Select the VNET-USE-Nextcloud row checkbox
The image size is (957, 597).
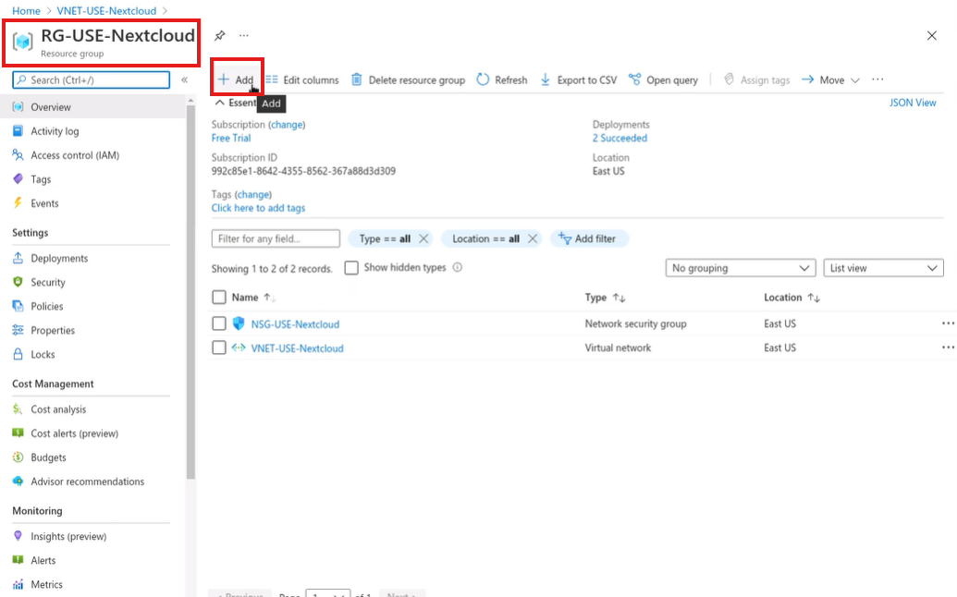pos(218,347)
